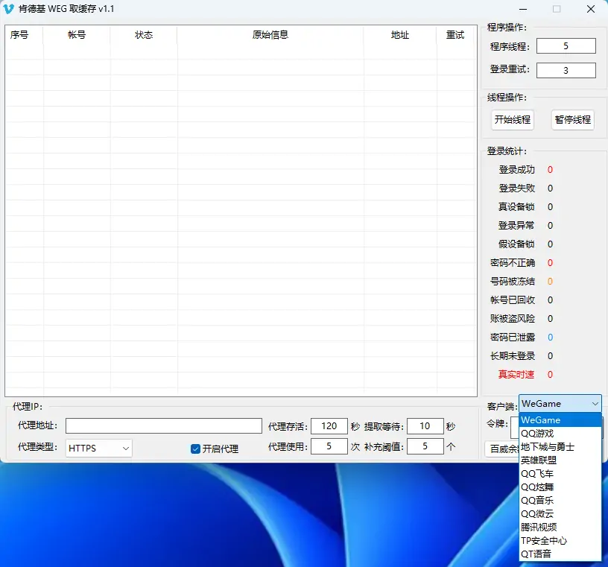The image size is (608, 567).
Task: Select 腾讯视频 in the dropdown list
Action: click(560, 527)
